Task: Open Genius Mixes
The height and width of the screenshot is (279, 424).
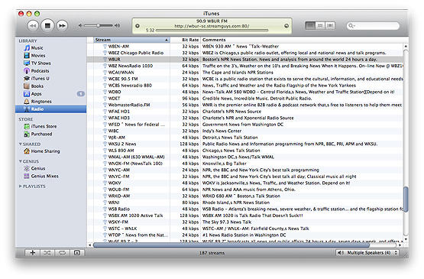Action: [44, 176]
